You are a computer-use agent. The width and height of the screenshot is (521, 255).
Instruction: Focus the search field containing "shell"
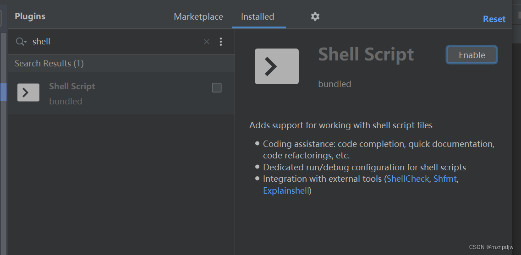point(116,42)
